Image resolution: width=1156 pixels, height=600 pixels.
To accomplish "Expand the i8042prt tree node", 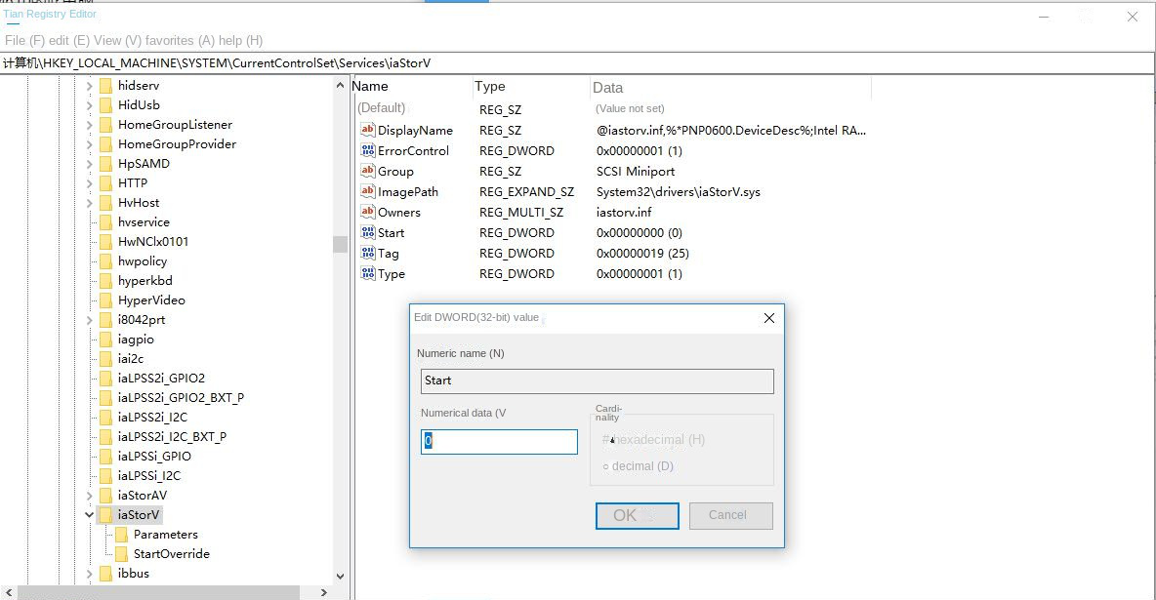I will (x=90, y=320).
